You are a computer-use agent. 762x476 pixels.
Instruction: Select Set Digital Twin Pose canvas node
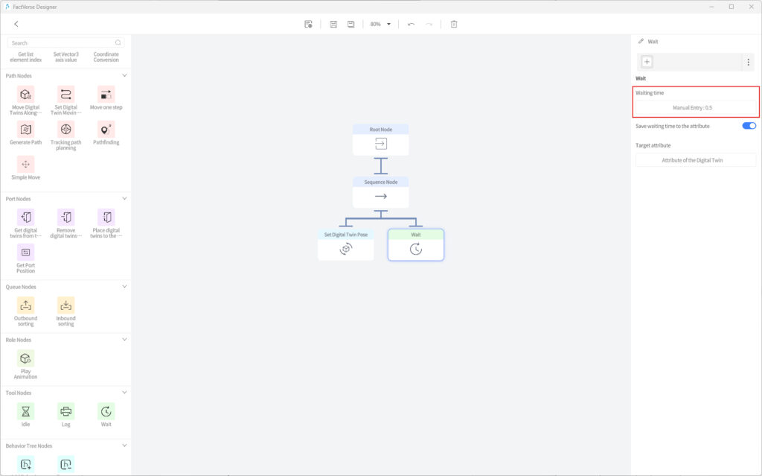[345, 245]
